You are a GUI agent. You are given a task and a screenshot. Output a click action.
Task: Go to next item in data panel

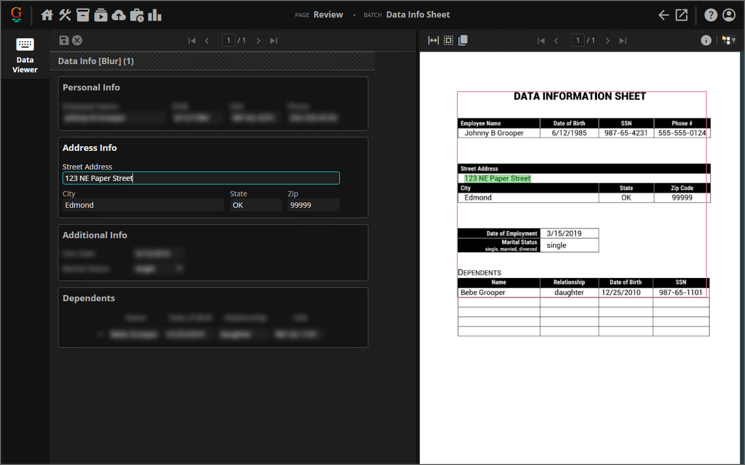259,41
